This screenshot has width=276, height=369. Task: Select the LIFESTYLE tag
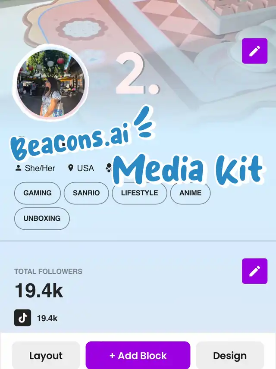point(139,193)
